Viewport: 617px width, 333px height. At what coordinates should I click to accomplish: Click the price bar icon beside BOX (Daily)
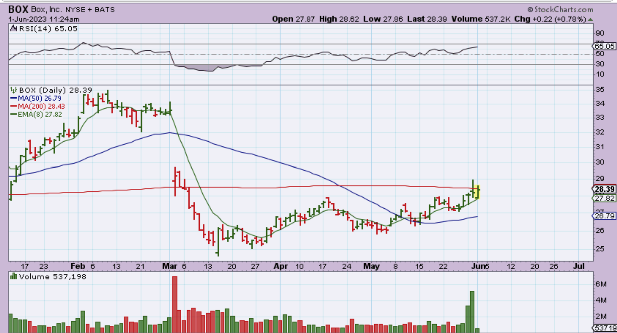tap(13, 90)
